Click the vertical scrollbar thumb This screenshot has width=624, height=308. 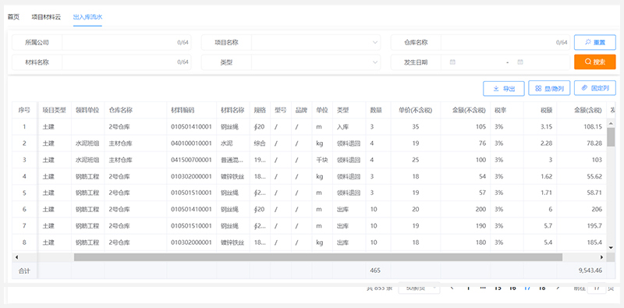[612, 137]
